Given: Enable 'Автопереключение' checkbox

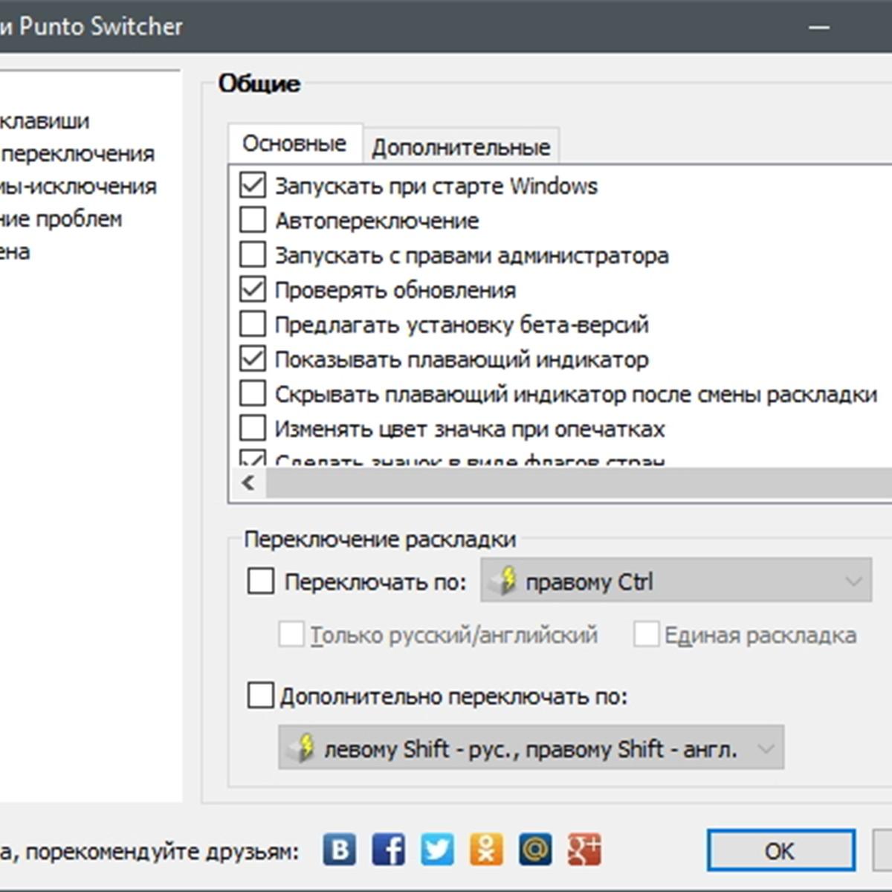Looking at the screenshot, I should pyautogui.click(x=253, y=219).
